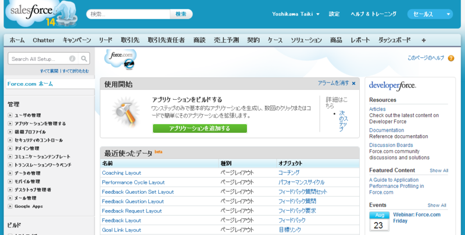Expand コミュニケーションテンプレート tree node

pyautogui.click(x=10, y=157)
